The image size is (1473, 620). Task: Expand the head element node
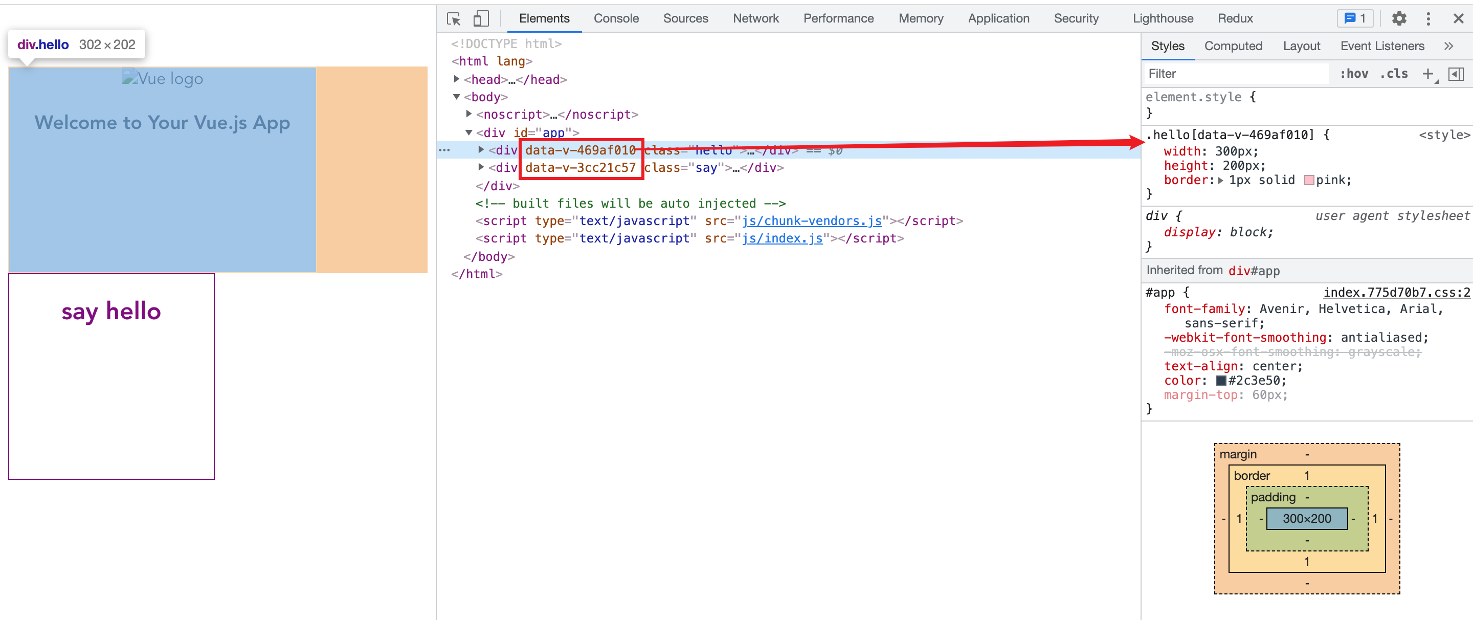pyautogui.click(x=456, y=79)
